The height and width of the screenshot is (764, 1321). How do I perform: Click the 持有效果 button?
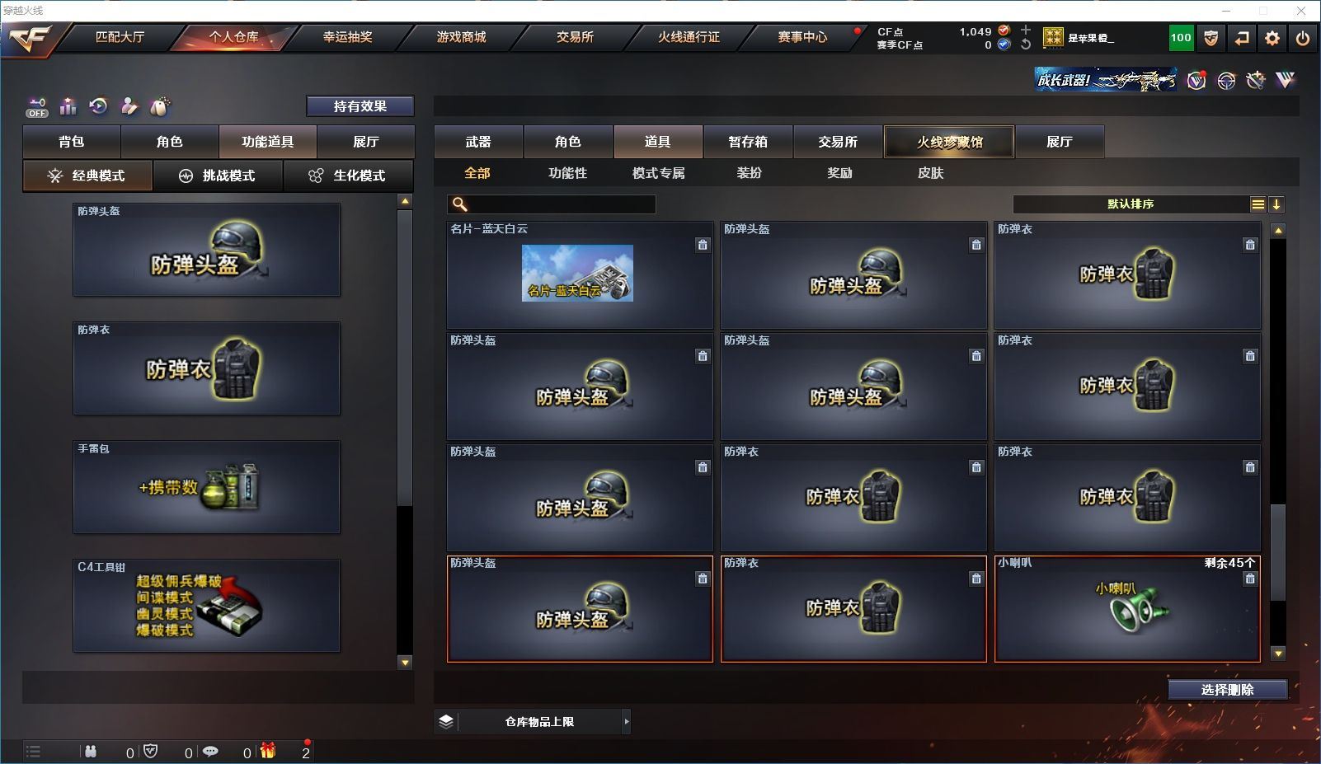pyautogui.click(x=360, y=106)
